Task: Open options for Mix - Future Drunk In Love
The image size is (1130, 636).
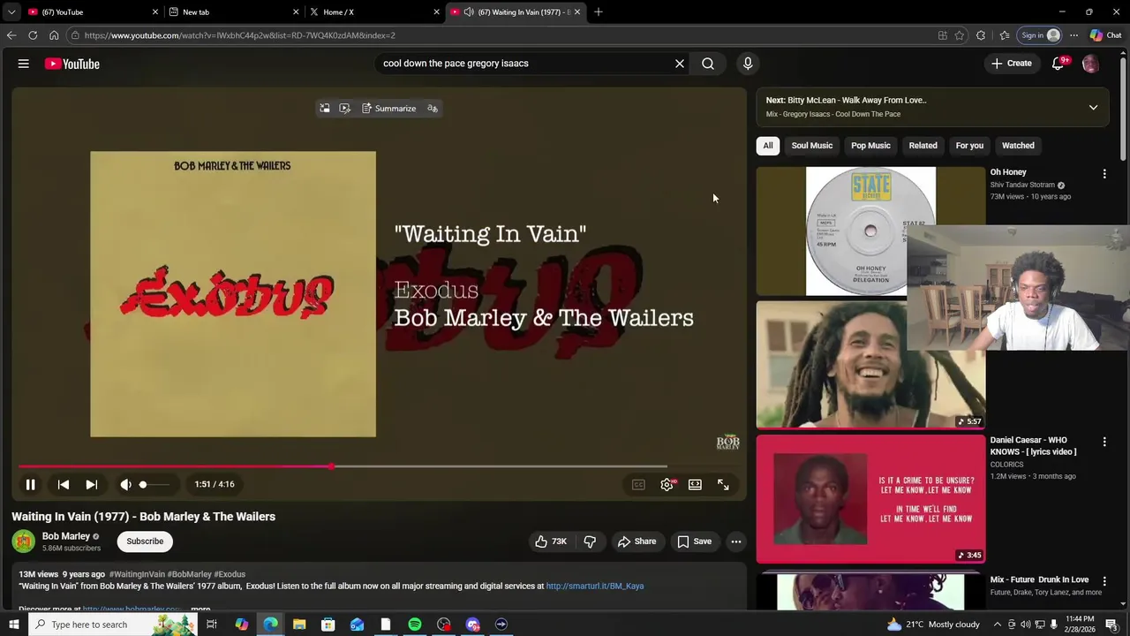Action: coord(1104,581)
